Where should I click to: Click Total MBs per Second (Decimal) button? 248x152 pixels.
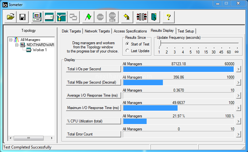(93, 82)
